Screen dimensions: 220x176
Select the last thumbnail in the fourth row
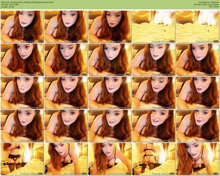[198, 126]
